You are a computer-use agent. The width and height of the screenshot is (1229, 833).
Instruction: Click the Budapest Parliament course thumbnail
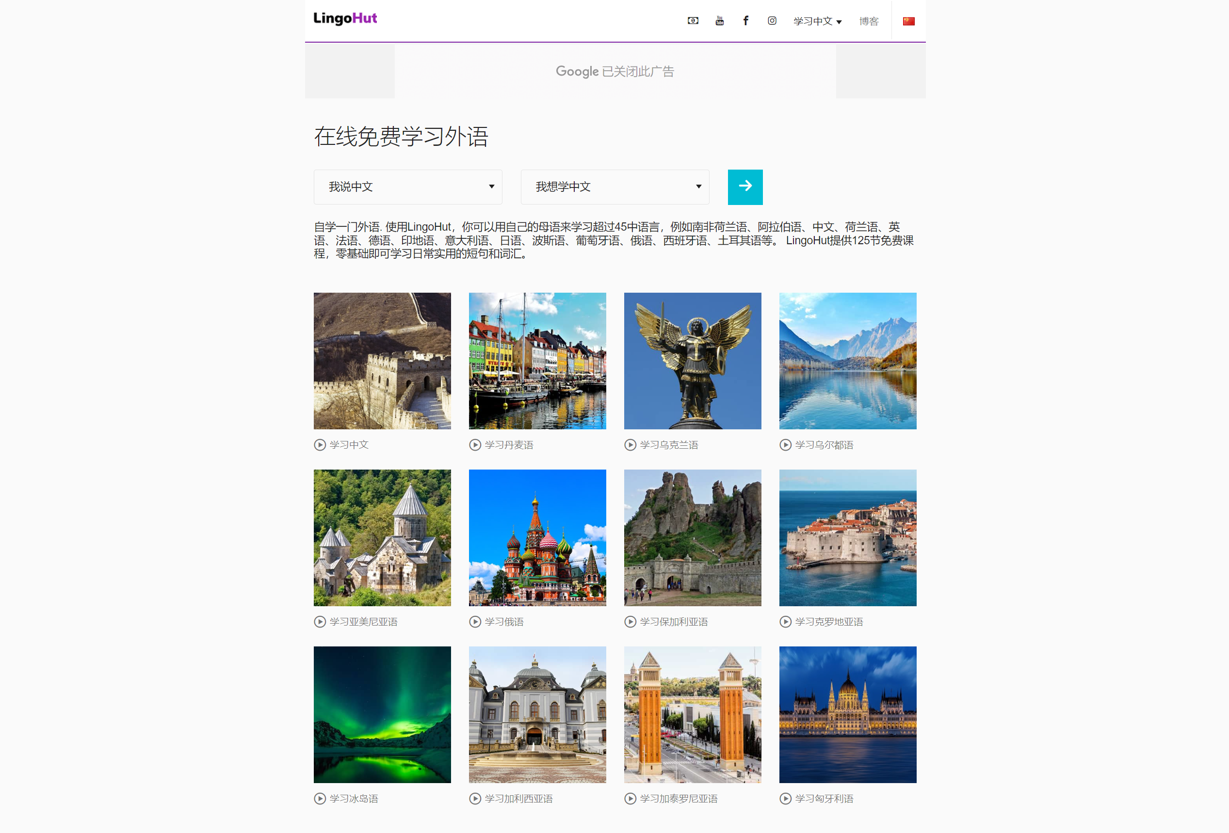(847, 715)
